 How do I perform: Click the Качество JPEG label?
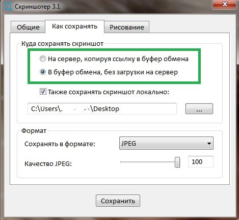(48, 164)
